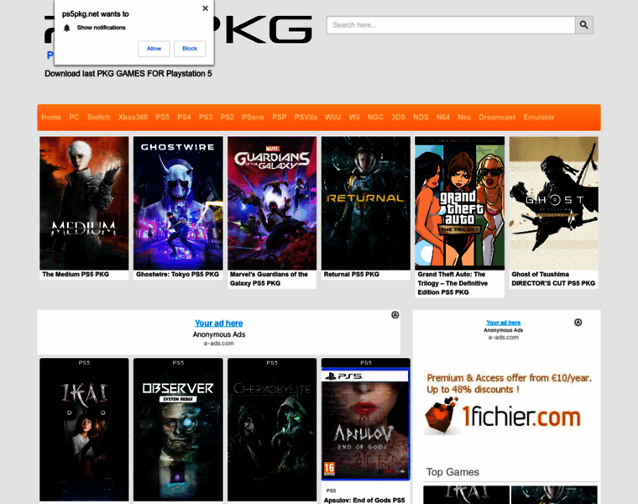Open the PC menu item
638x504 pixels.
click(x=74, y=118)
